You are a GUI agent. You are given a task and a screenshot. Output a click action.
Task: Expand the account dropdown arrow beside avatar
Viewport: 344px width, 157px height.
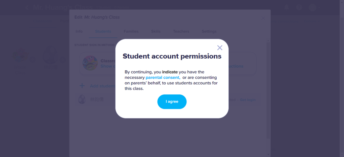(319, 7)
